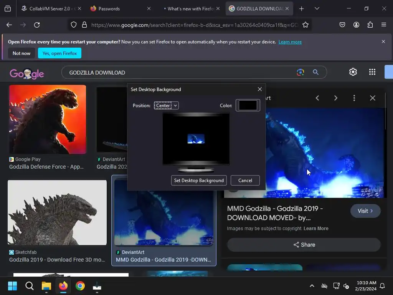This screenshot has height=295, width=393.
Task: Show site security lock info
Action: (x=84, y=25)
